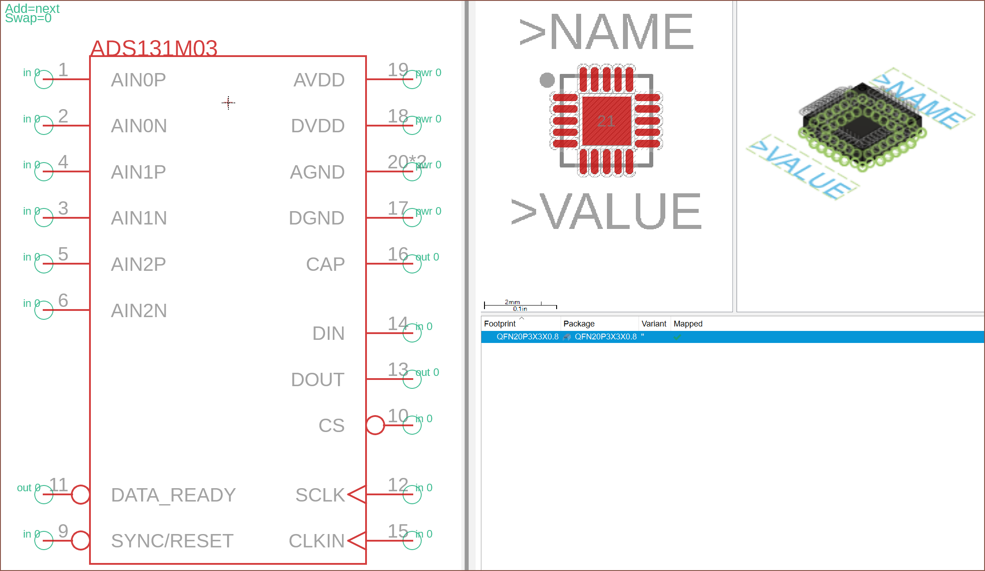Click the inverted bubble on DATA_READY pin

pyautogui.click(x=81, y=494)
